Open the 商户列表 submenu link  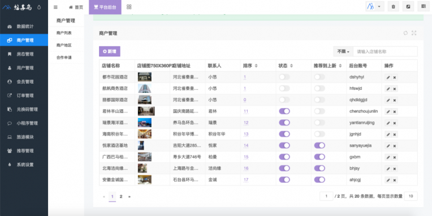pos(64,33)
